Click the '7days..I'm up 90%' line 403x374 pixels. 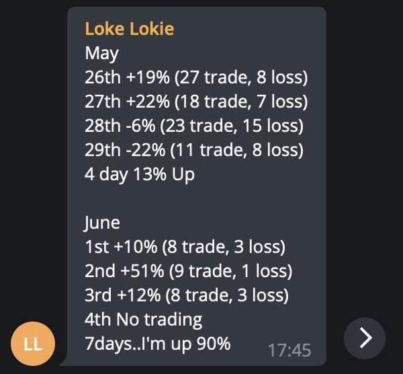click(x=158, y=344)
